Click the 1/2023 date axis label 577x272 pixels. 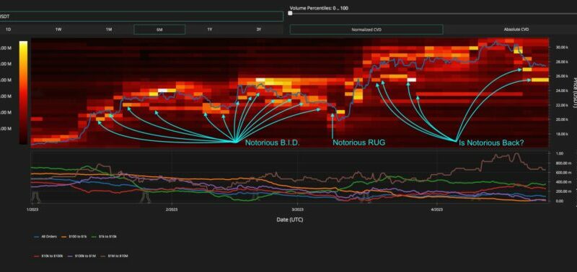pos(33,210)
